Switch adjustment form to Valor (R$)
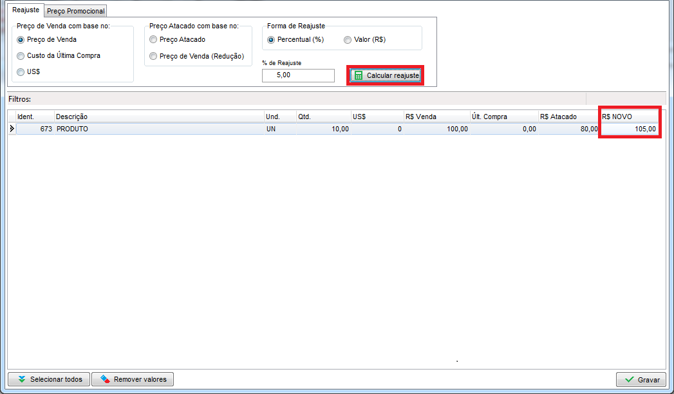 (x=348, y=39)
